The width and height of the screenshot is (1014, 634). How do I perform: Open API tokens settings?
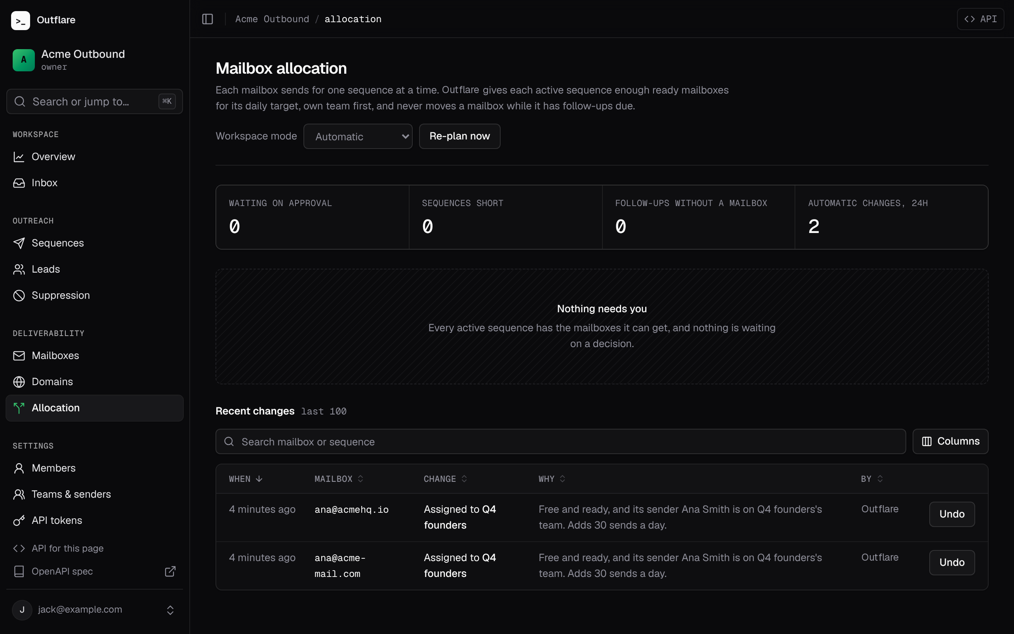pos(95,520)
